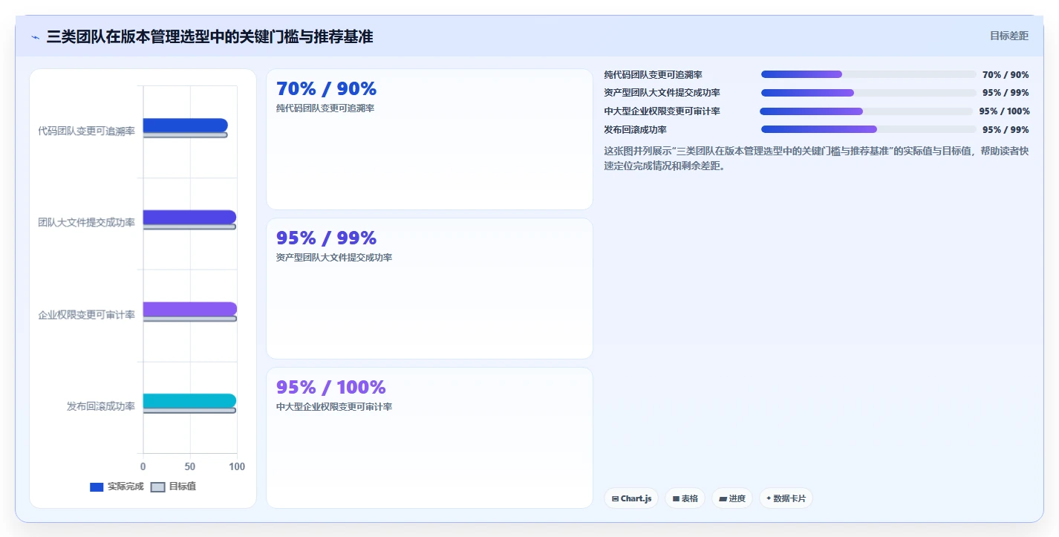Click 发布回滚成功率 progress list label
The width and height of the screenshot is (1059, 537).
coord(636,129)
